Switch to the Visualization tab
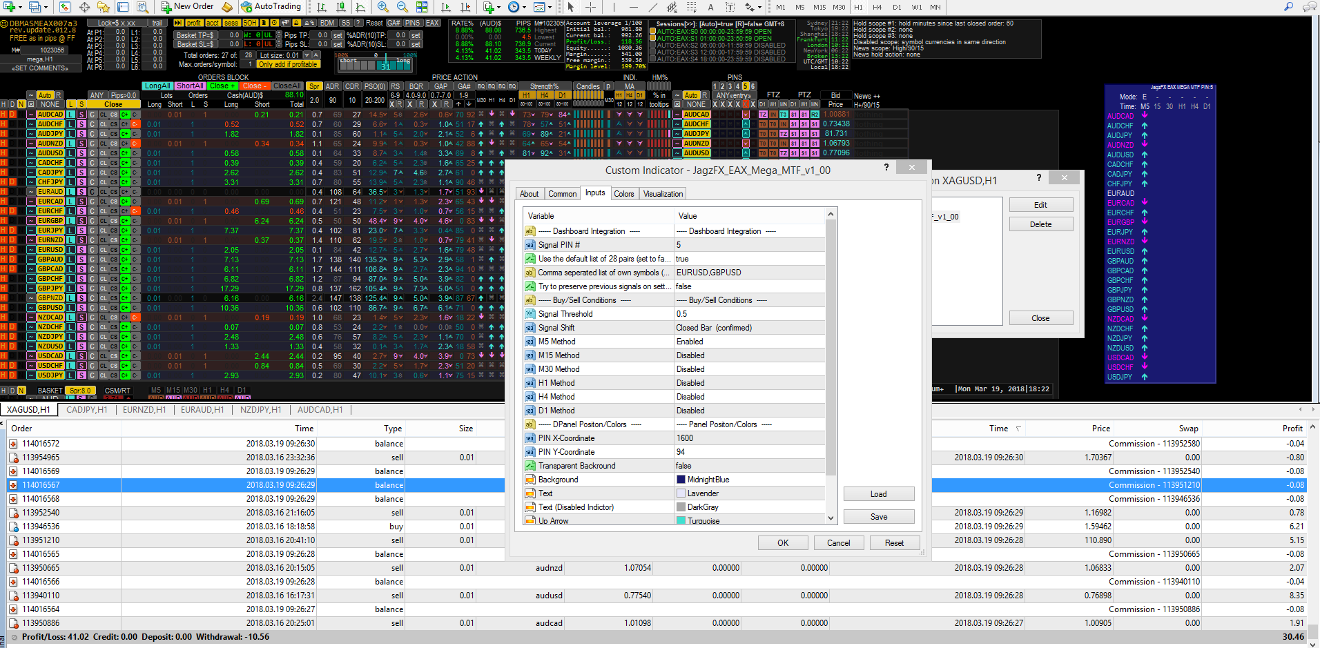 (663, 194)
